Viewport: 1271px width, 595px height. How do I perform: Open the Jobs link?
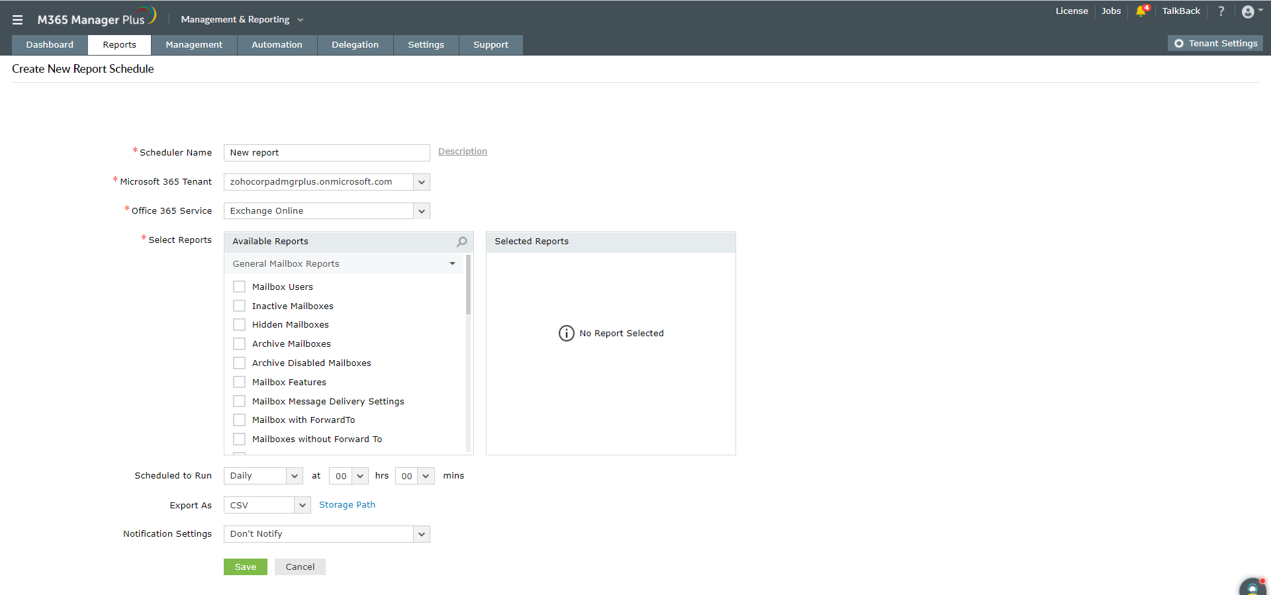coord(1111,11)
